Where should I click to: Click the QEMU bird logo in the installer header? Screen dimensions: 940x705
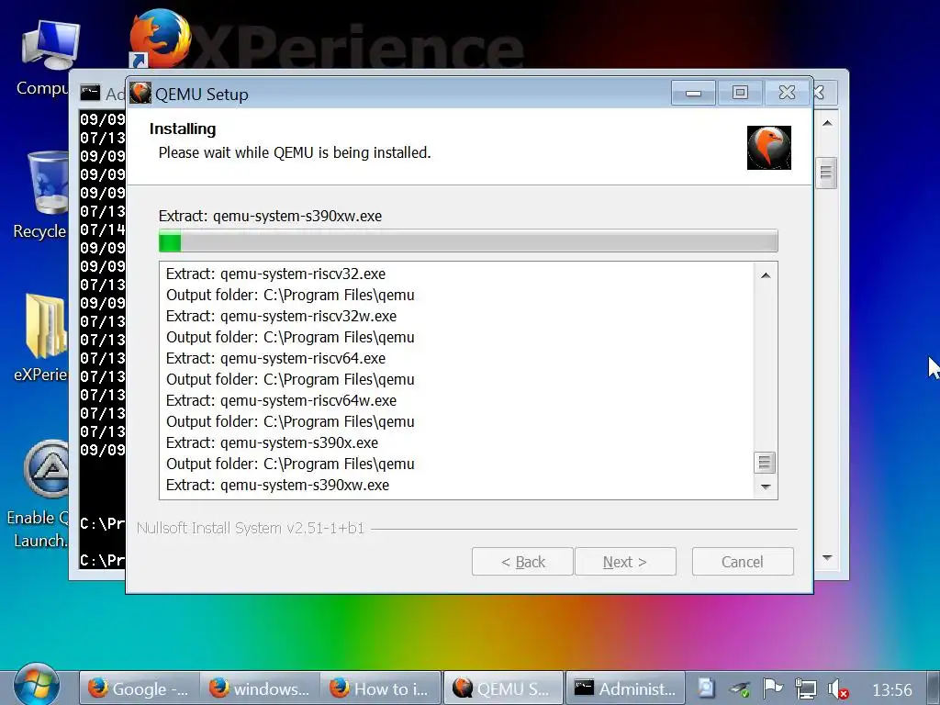coord(768,148)
